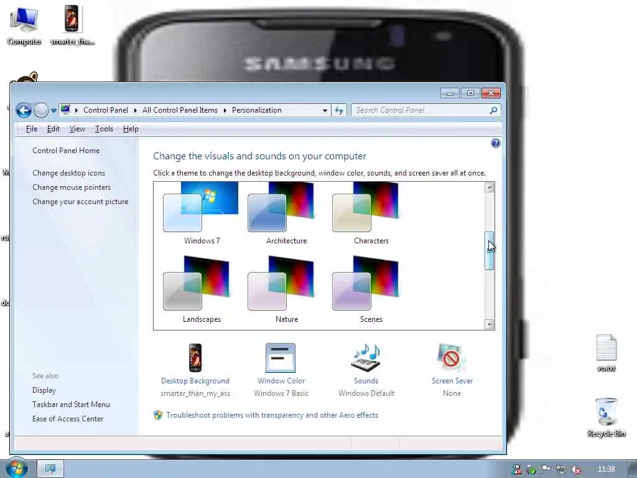Select the Characters theme thumbnail
Viewport: 637px width, 478px height.
366,207
